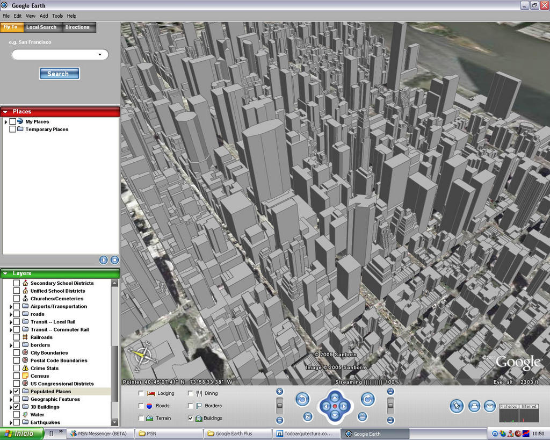
Task: Rotate the view clockwise
Action: click(367, 399)
